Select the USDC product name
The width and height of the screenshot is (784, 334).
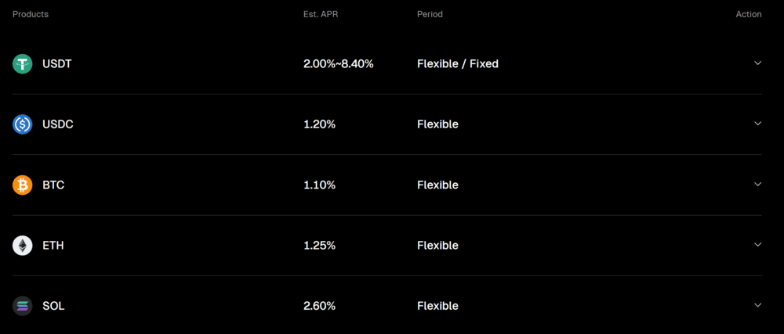58,124
